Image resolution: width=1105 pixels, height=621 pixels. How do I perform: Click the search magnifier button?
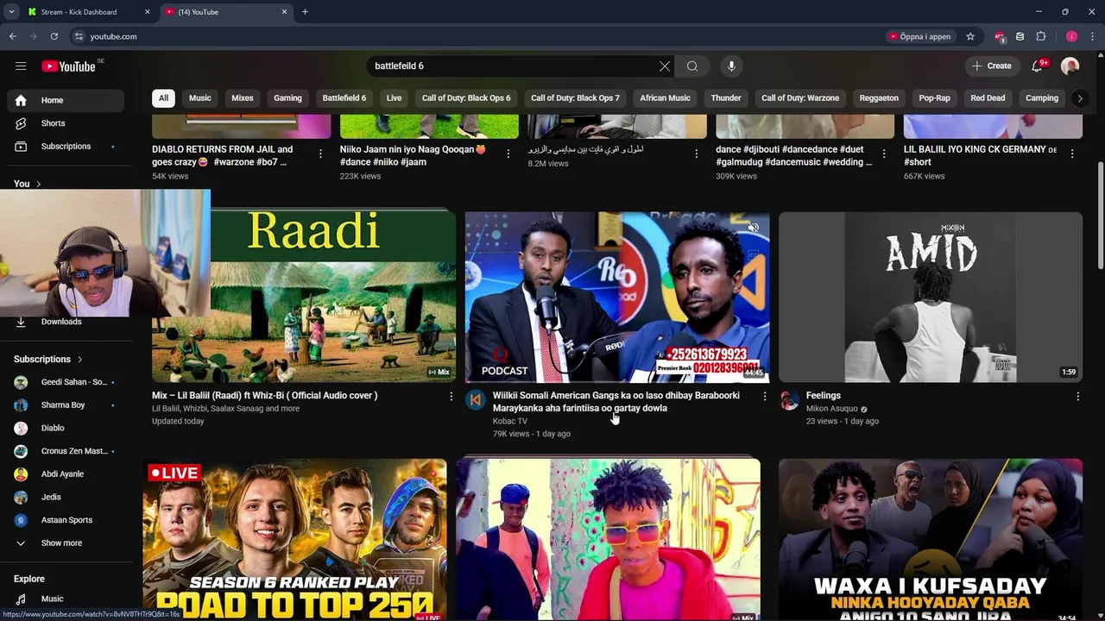[x=692, y=66]
